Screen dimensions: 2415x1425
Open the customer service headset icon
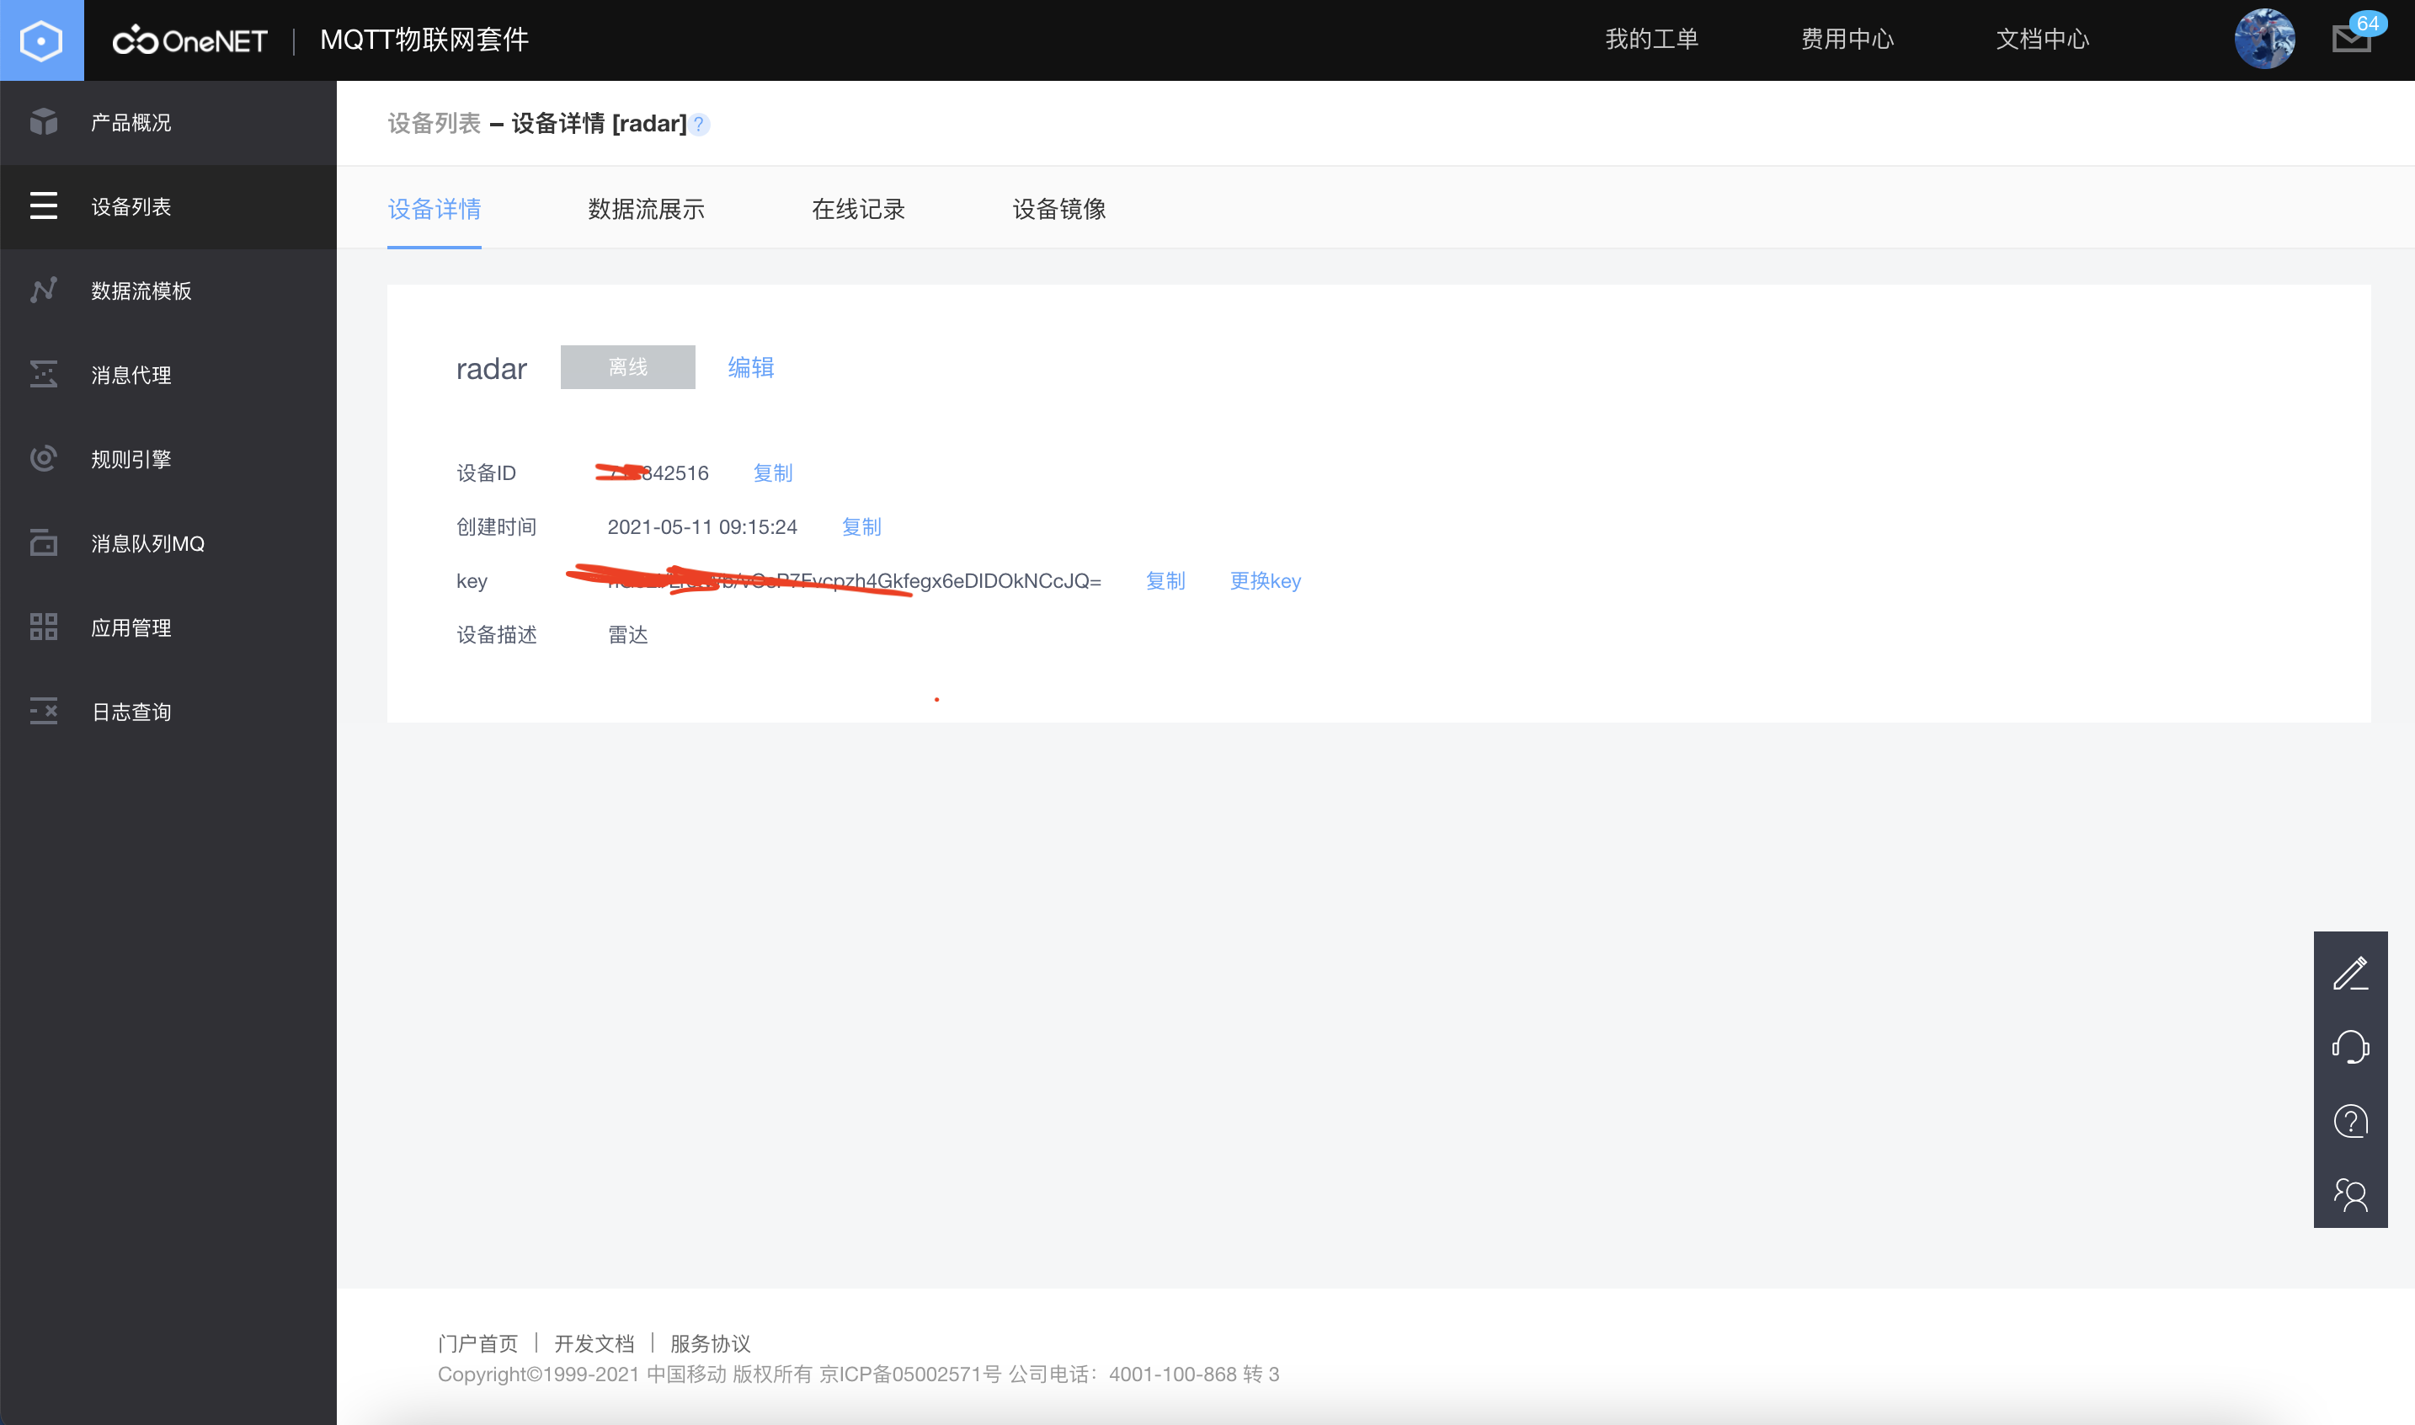pos(2351,1048)
